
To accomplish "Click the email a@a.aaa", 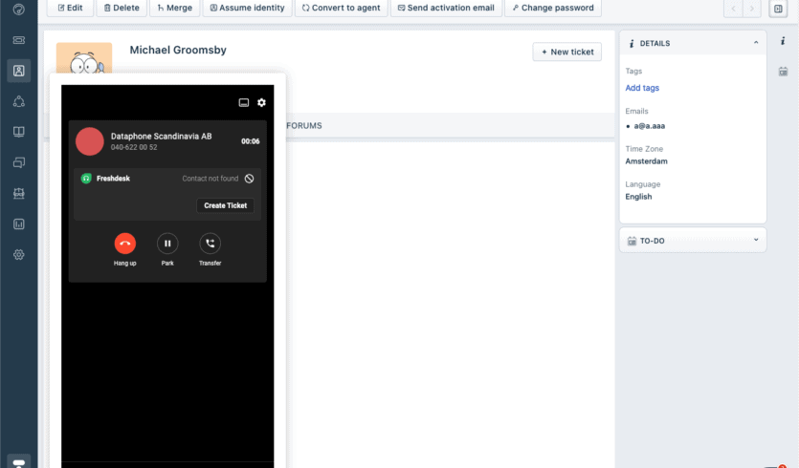I will point(649,126).
